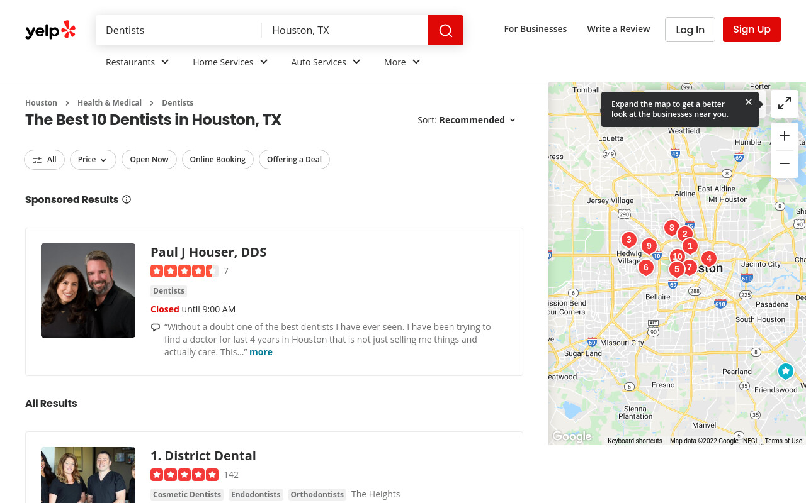The width and height of the screenshot is (806, 503).
Task: Click the Dentists breadcrumb
Action: coord(178,102)
